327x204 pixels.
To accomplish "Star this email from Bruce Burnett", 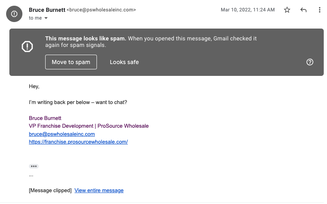I will (x=287, y=10).
